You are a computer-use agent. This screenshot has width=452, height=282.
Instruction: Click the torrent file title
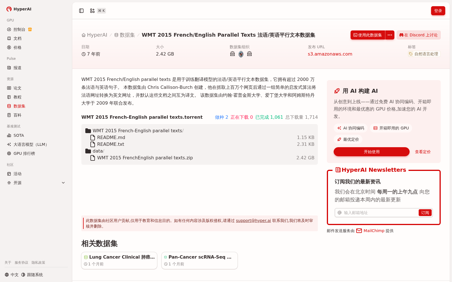pyautogui.click(x=142, y=117)
